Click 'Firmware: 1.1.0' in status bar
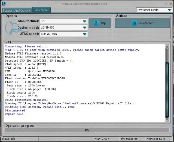 coord(156,139)
